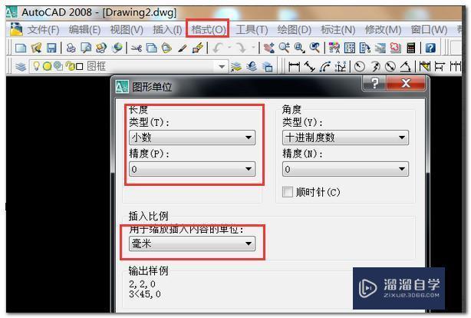Image resolution: width=471 pixels, height=318 pixels.
Task: Click the Plot Preview icon
Action: pos(86,48)
